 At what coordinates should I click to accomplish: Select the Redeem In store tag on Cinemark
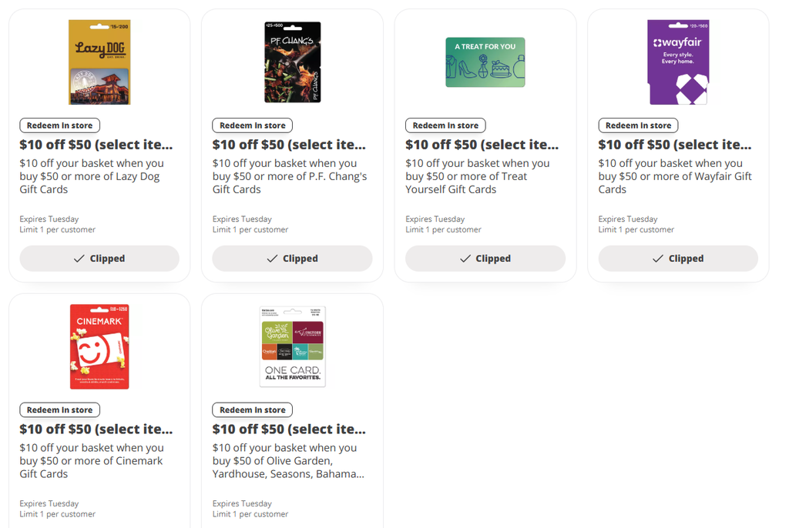(x=60, y=409)
